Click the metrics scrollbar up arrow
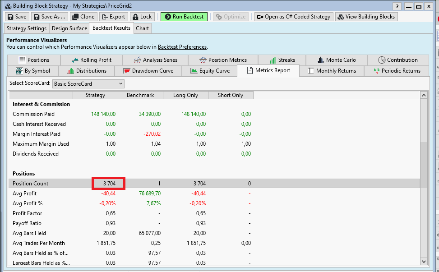Image resolution: width=439 pixels, height=272 pixels. tap(424, 95)
